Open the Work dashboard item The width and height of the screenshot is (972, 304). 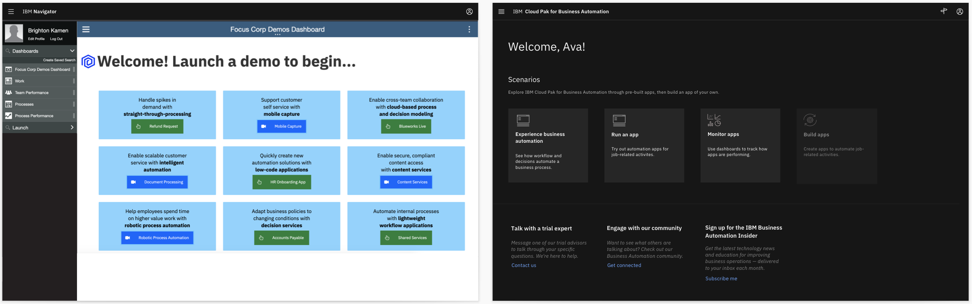tap(39, 81)
